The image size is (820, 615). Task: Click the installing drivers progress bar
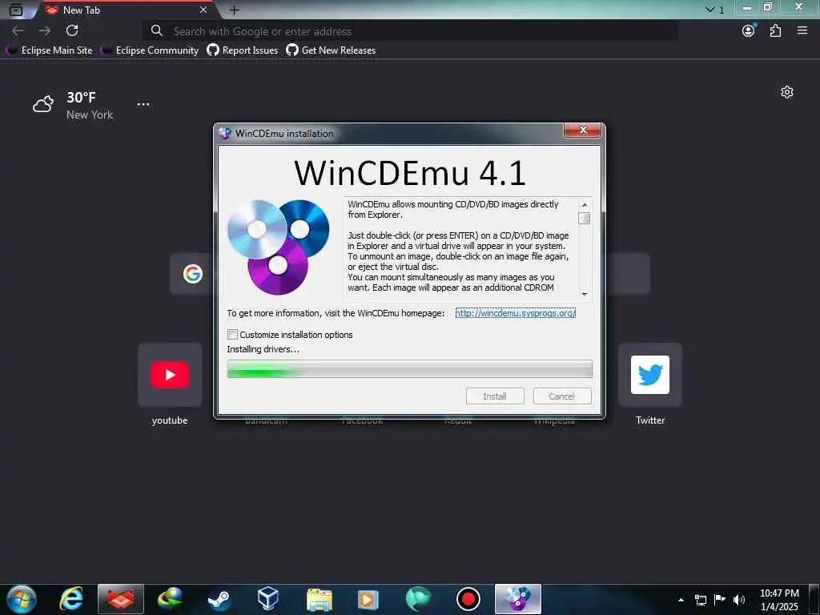(x=409, y=368)
